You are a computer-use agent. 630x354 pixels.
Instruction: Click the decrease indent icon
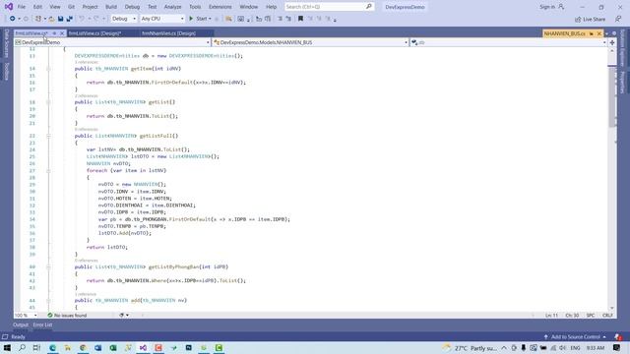[280, 19]
